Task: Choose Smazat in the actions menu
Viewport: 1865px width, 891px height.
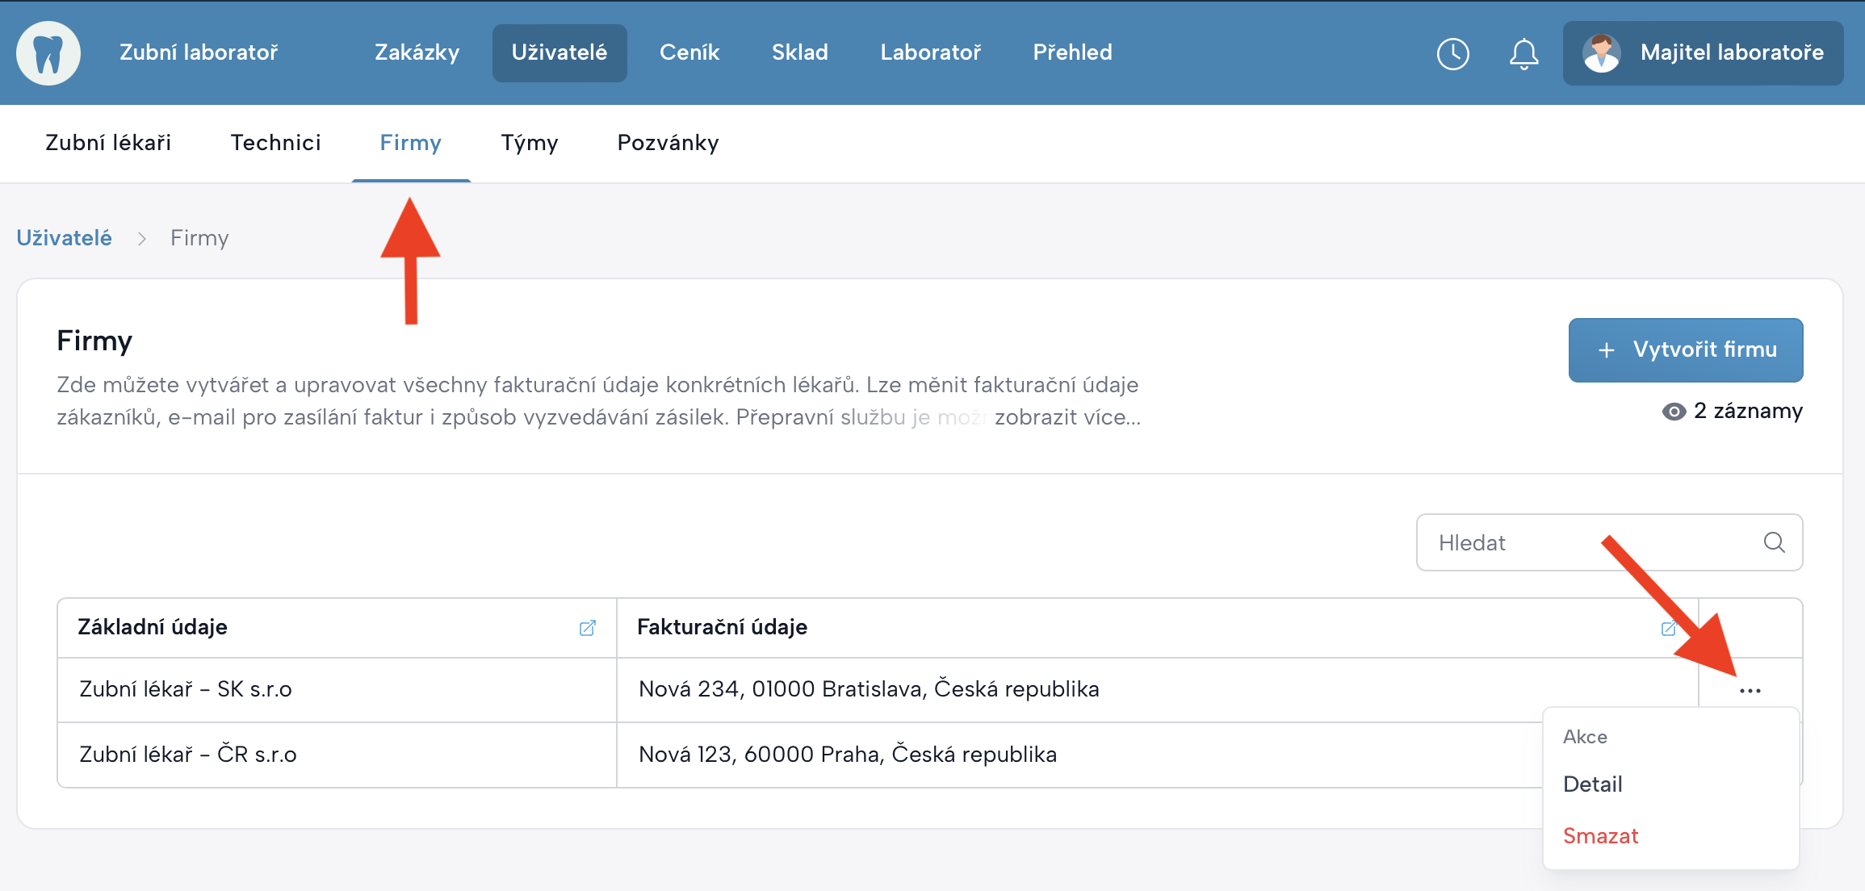Action: (1600, 836)
